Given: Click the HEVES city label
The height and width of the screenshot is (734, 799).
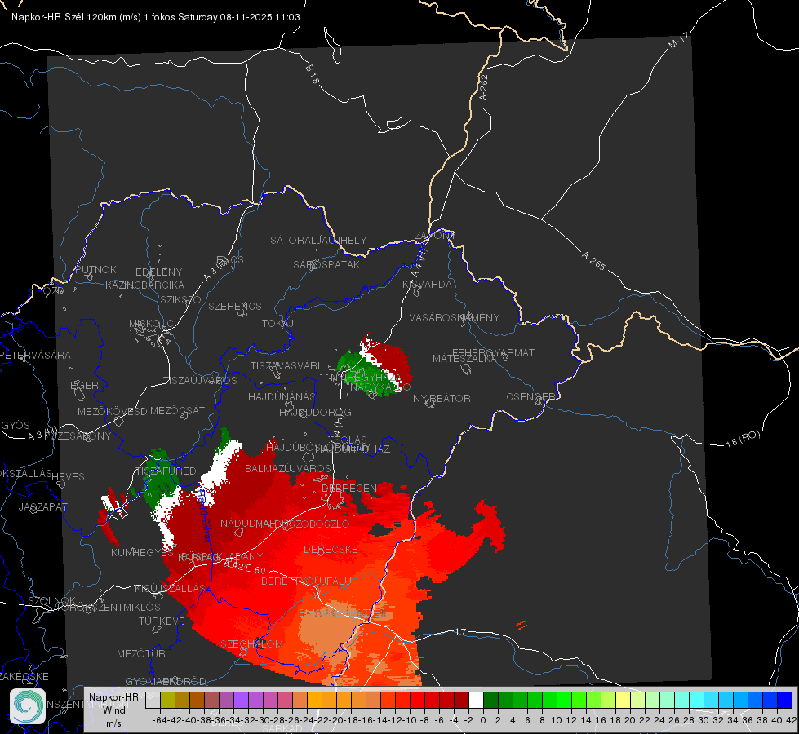Looking at the screenshot, I should pyautogui.click(x=69, y=476).
